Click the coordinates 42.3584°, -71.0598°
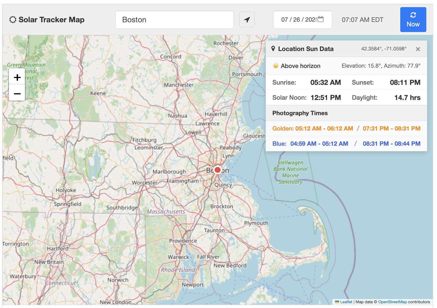Image resolution: width=437 pixels, height=308 pixels. click(384, 49)
